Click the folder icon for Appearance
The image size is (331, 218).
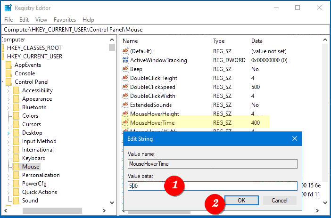16,99
